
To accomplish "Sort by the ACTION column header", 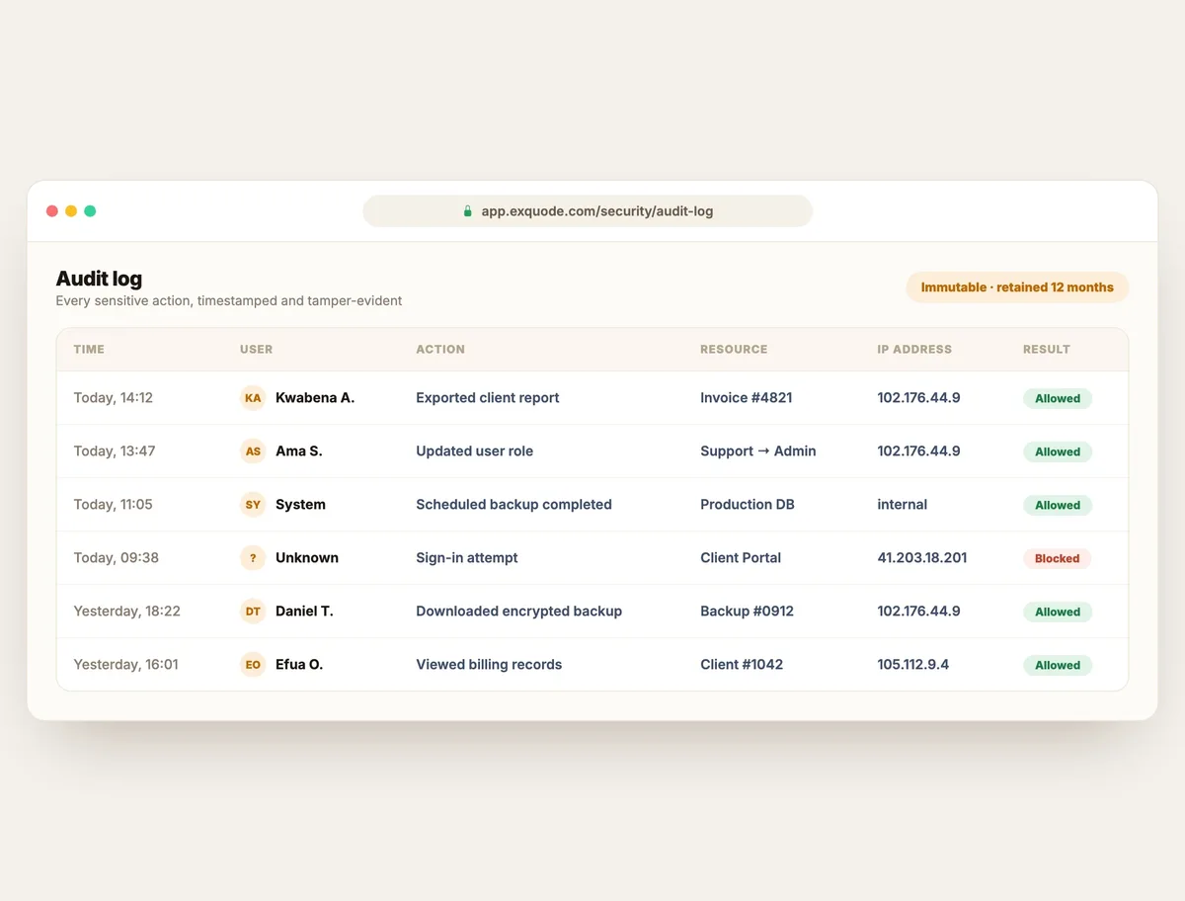I will point(440,350).
